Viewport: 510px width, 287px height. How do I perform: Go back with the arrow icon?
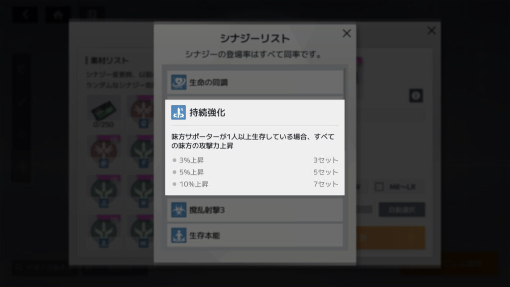tap(25, 14)
